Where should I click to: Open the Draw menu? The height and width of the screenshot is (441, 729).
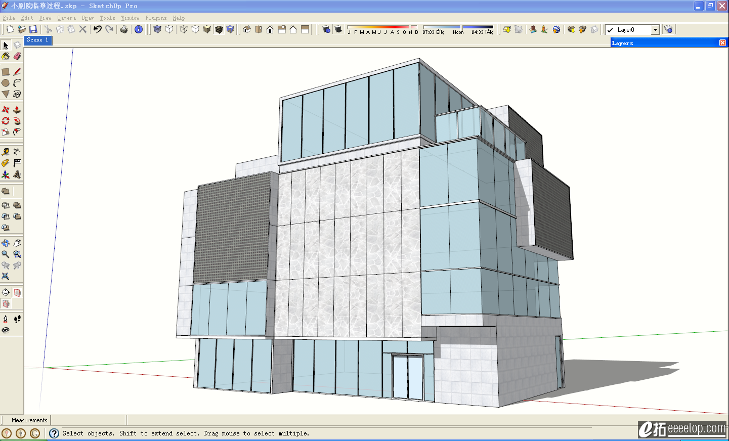88,18
